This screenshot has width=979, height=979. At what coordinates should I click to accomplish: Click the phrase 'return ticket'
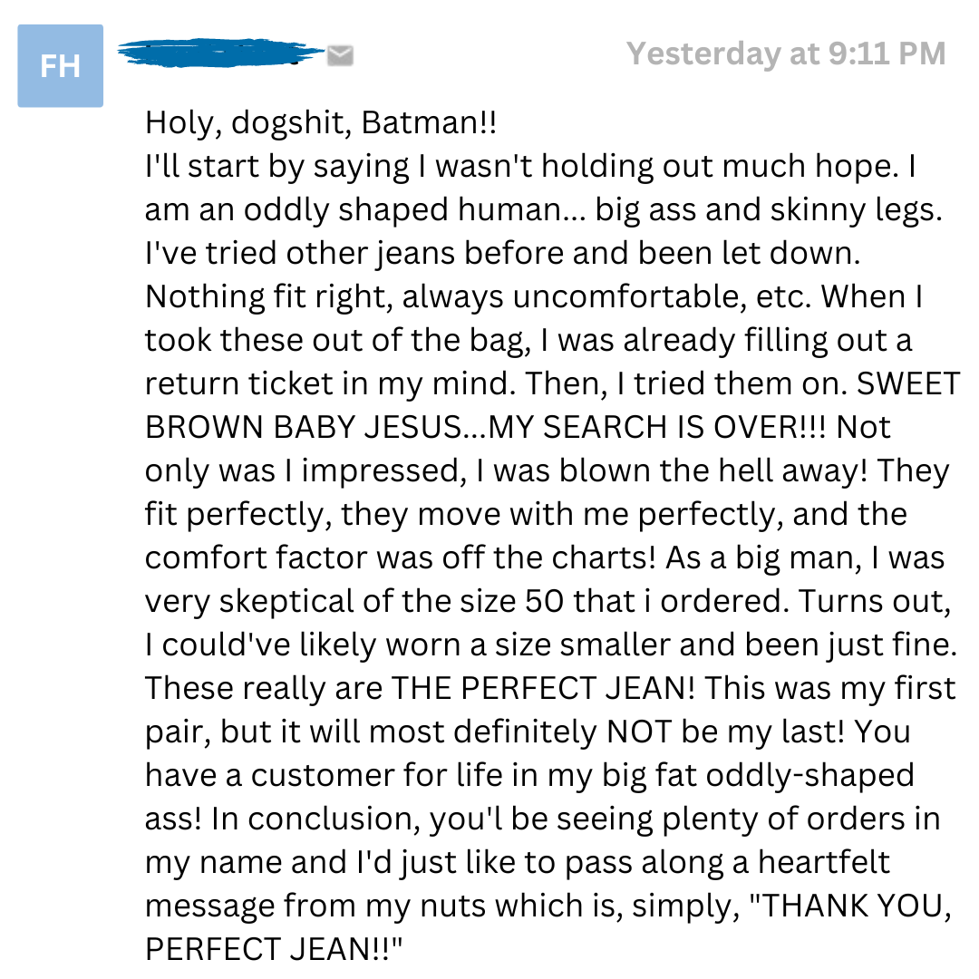point(239,383)
